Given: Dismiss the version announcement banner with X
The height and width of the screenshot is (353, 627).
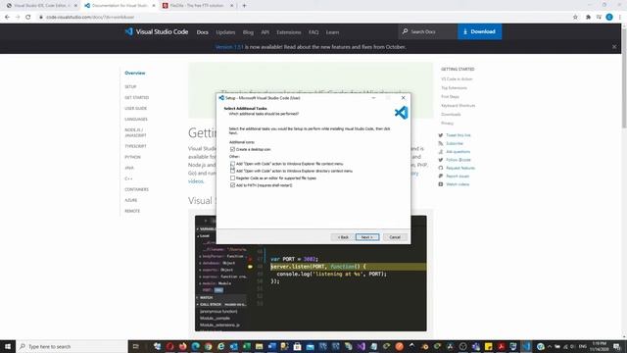Looking at the screenshot, I should [x=614, y=47].
